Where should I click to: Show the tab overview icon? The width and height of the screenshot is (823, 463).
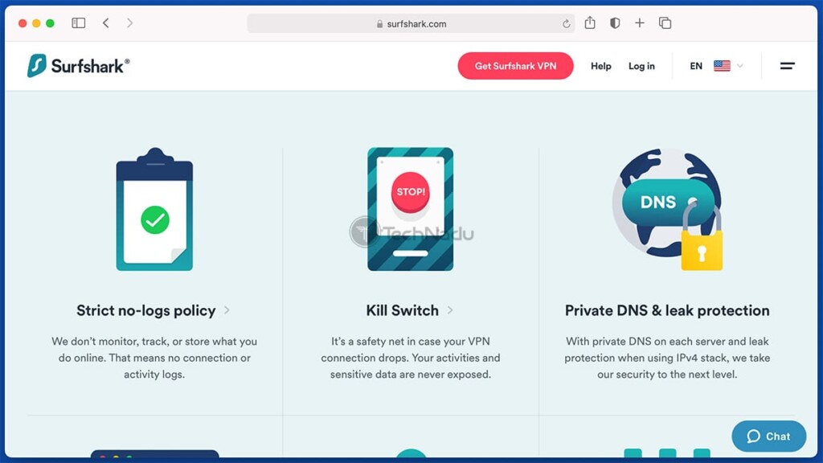665,23
